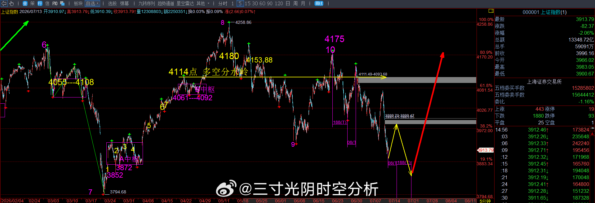Click the 涨幅 value -2.06%
595x203 pixels.
(x=586, y=33)
